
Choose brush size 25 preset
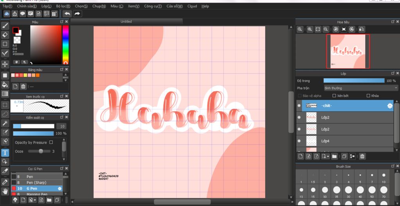tap(336, 192)
